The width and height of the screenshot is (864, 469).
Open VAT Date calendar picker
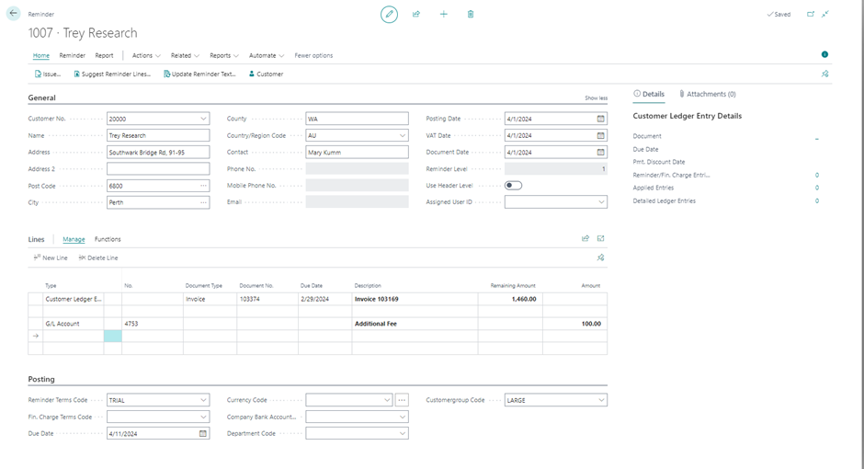pyautogui.click(x=600, y=135)
